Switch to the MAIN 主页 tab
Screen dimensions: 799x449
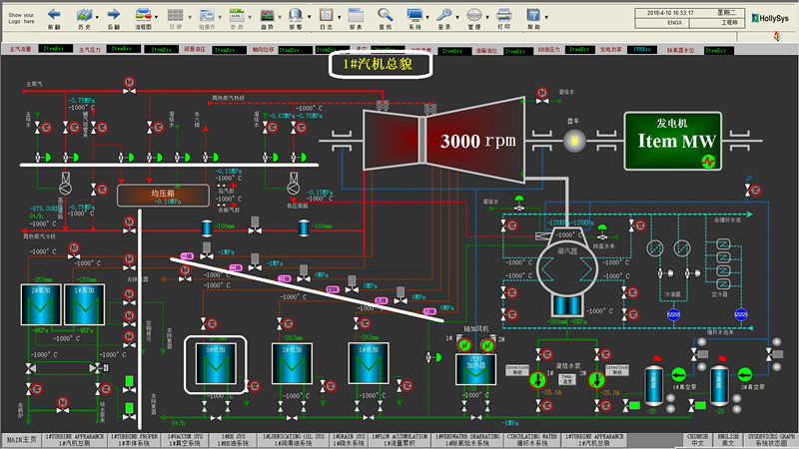click(27, 439)
